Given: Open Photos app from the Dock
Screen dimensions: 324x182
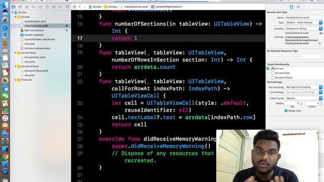Looking at the screenshot, I should (5, 80).
